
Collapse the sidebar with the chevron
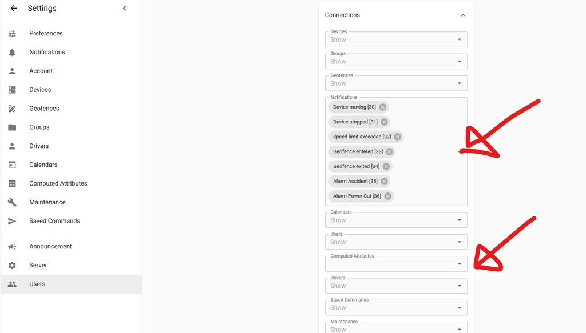click(125, 8)
